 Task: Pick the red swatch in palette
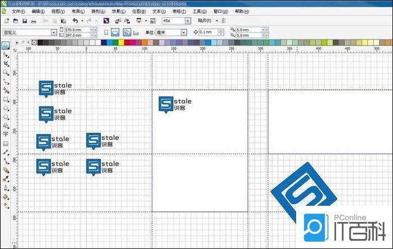click(127, 43)
